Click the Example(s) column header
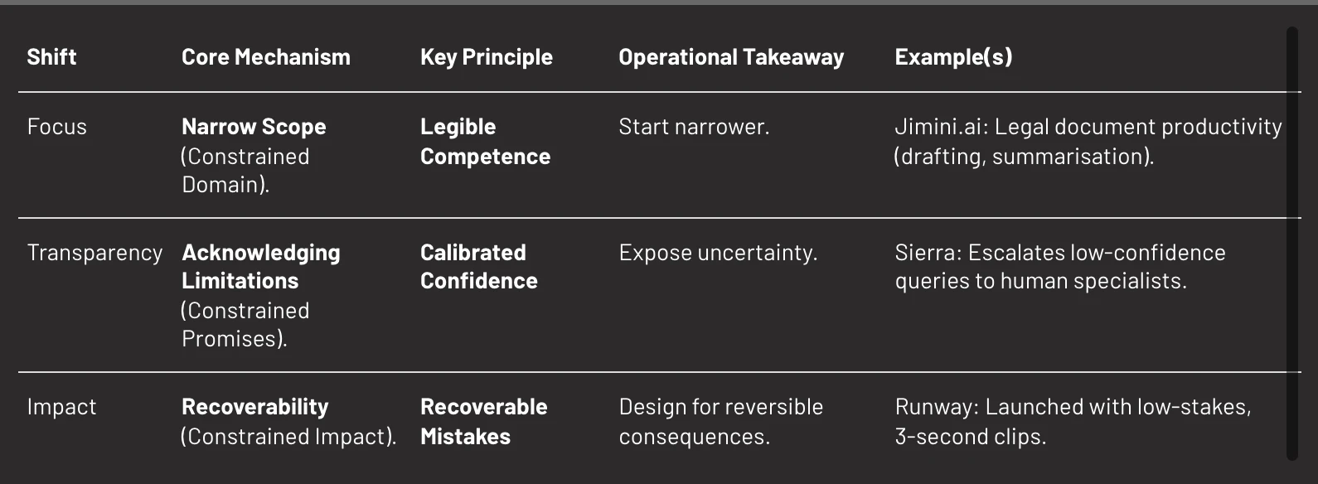1318x484 pixels. [x=953, y=57]
